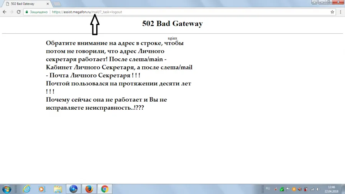Viewport: 345px width, 194px height.
Task: Launch Internet Explorer from the taskbar
Action: [26, 189]
